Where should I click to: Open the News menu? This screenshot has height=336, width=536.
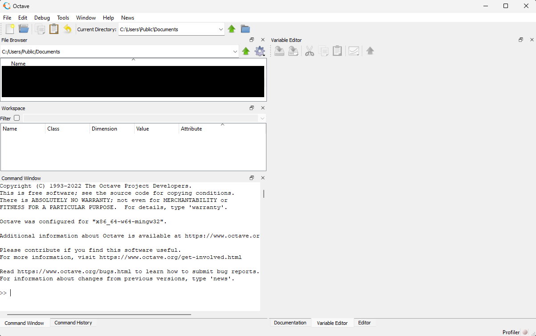127,18
